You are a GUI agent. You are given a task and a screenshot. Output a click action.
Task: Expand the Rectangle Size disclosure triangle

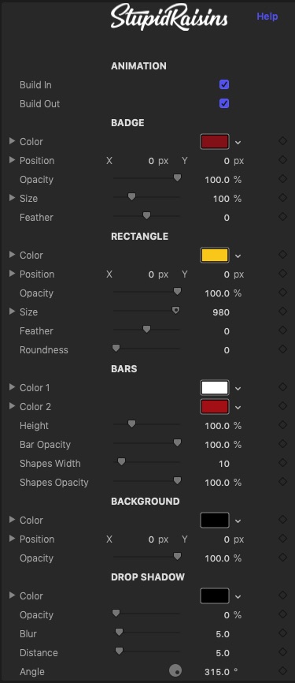click(x=12, y=312)
